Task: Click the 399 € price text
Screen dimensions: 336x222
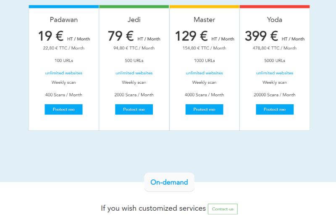Action: [x=261, y=36]
